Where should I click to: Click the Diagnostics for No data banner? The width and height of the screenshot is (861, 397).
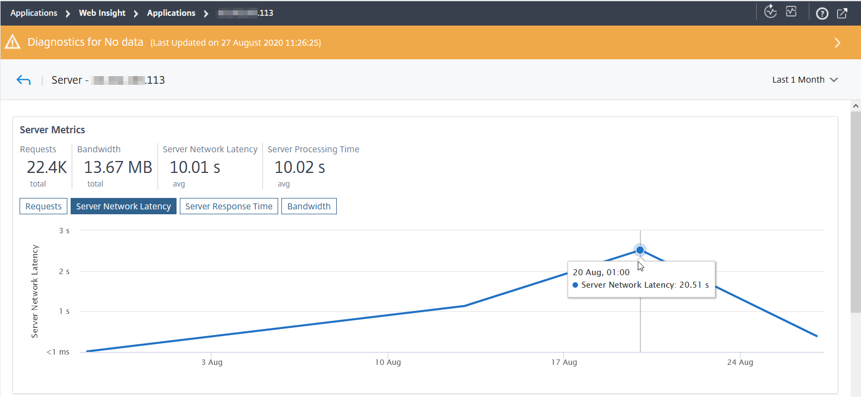pyautogui.click(x=430, y=42)
